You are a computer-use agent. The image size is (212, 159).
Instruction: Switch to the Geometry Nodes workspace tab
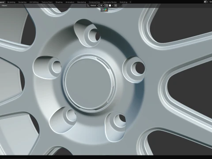click(110, 2)
